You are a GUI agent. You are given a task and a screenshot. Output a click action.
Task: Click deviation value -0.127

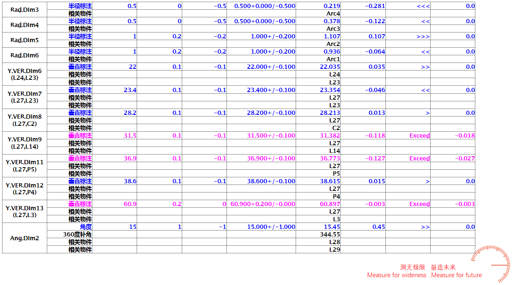click(x=375, y=158)
